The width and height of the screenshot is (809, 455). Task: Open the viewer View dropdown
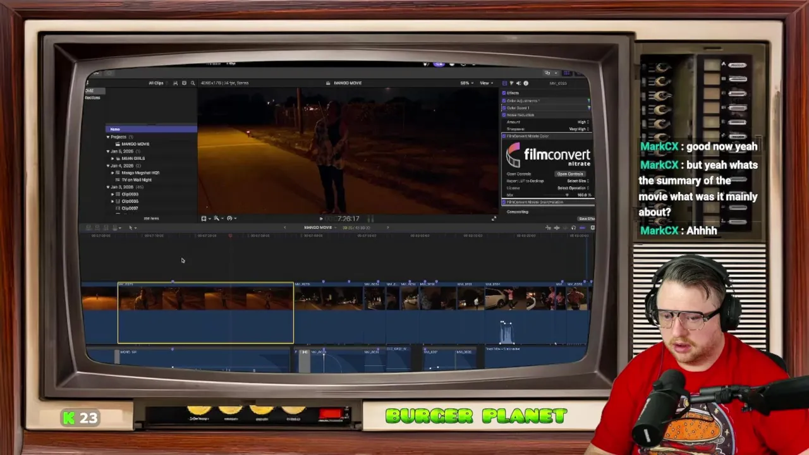[x=485, y=83]
